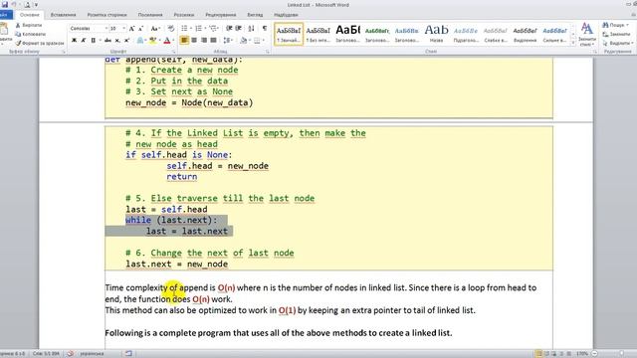This screenshot has height=358, width=637.
Task: Open the font color dropdown arrow
Action: point(173,40)
